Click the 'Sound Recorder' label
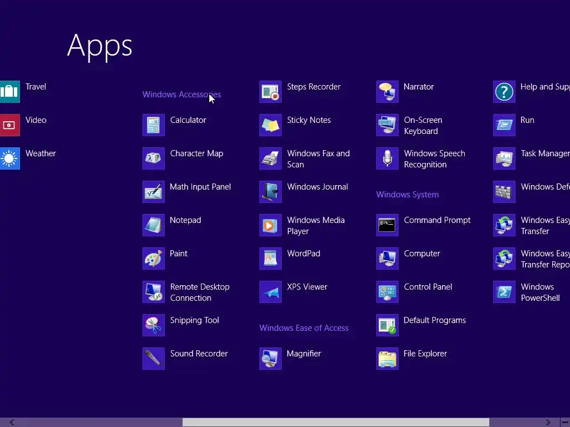Screen dimensions: 570x427 click(199, 354)
